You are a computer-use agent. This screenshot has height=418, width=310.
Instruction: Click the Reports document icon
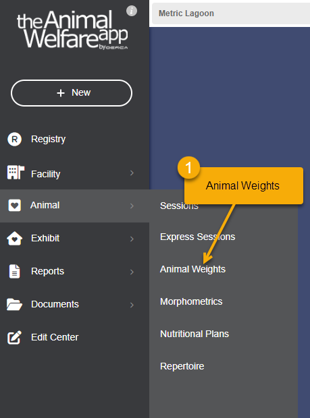pyautogui.click(x=14, y=272)
